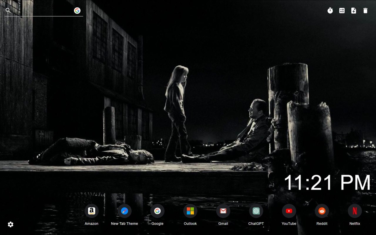
Task: Click the Google text label
Action: pos(157,224)
